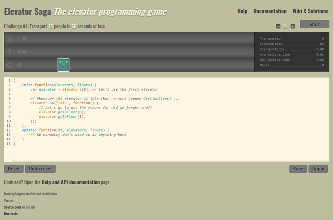The height and width of the screenshot is (220, 333).
Task: Click the elevator.on("idle") code line
Action: click(64, 103)
